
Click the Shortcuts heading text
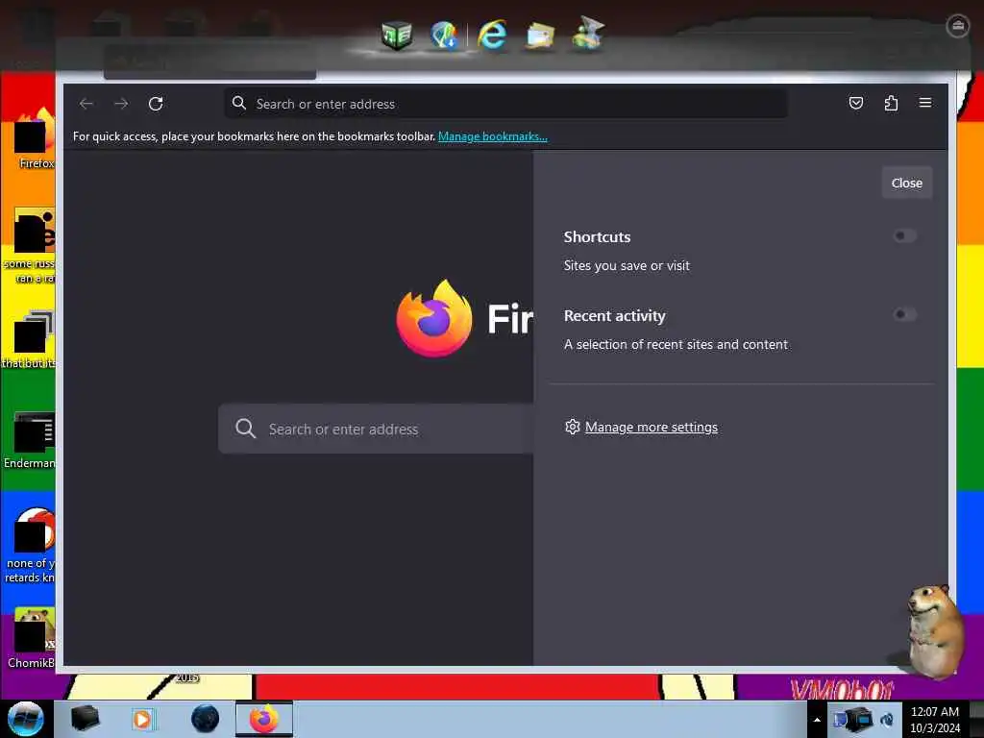tap(597, 236)
